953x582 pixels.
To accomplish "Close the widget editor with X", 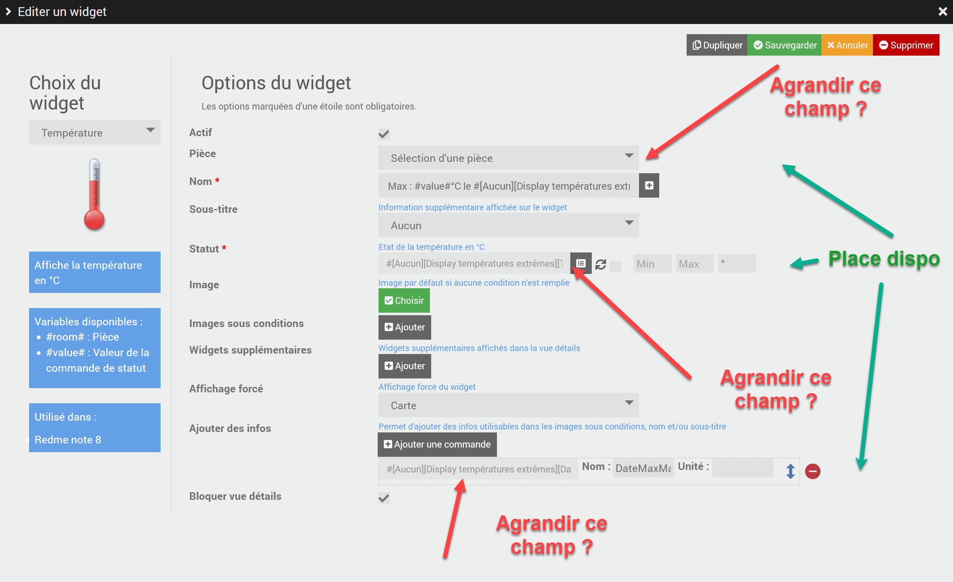I will [942, 11].
